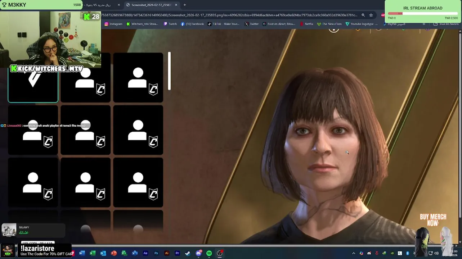Open The New eToro bookmark
The width and height of the screenshot is (462, 259).
329,24
